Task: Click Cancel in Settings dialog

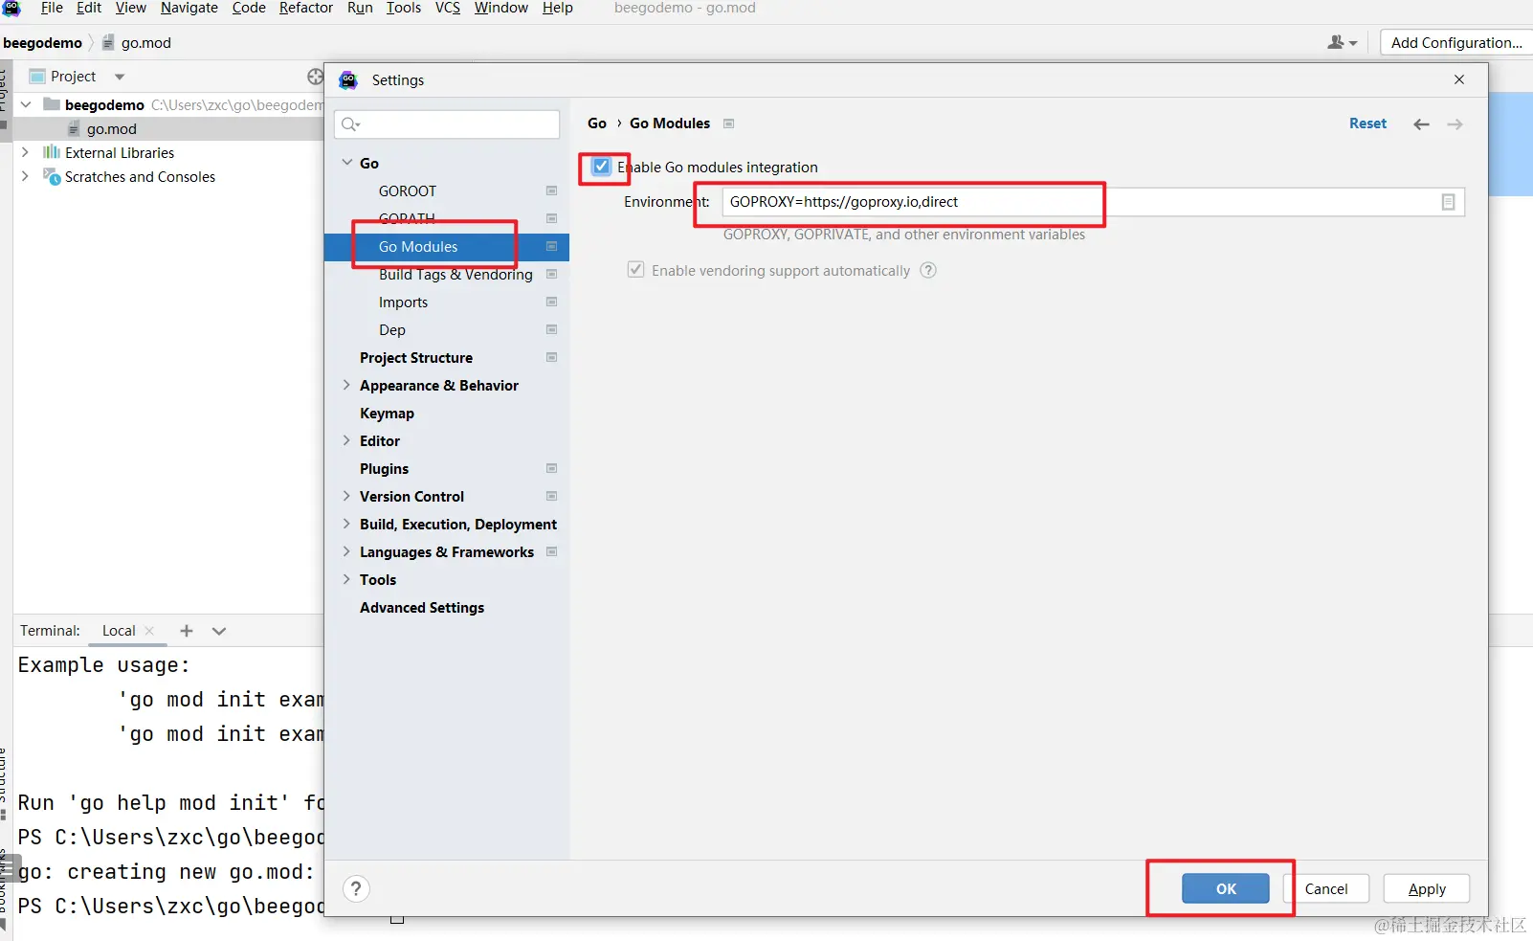Action: (x=1326, y=888)
